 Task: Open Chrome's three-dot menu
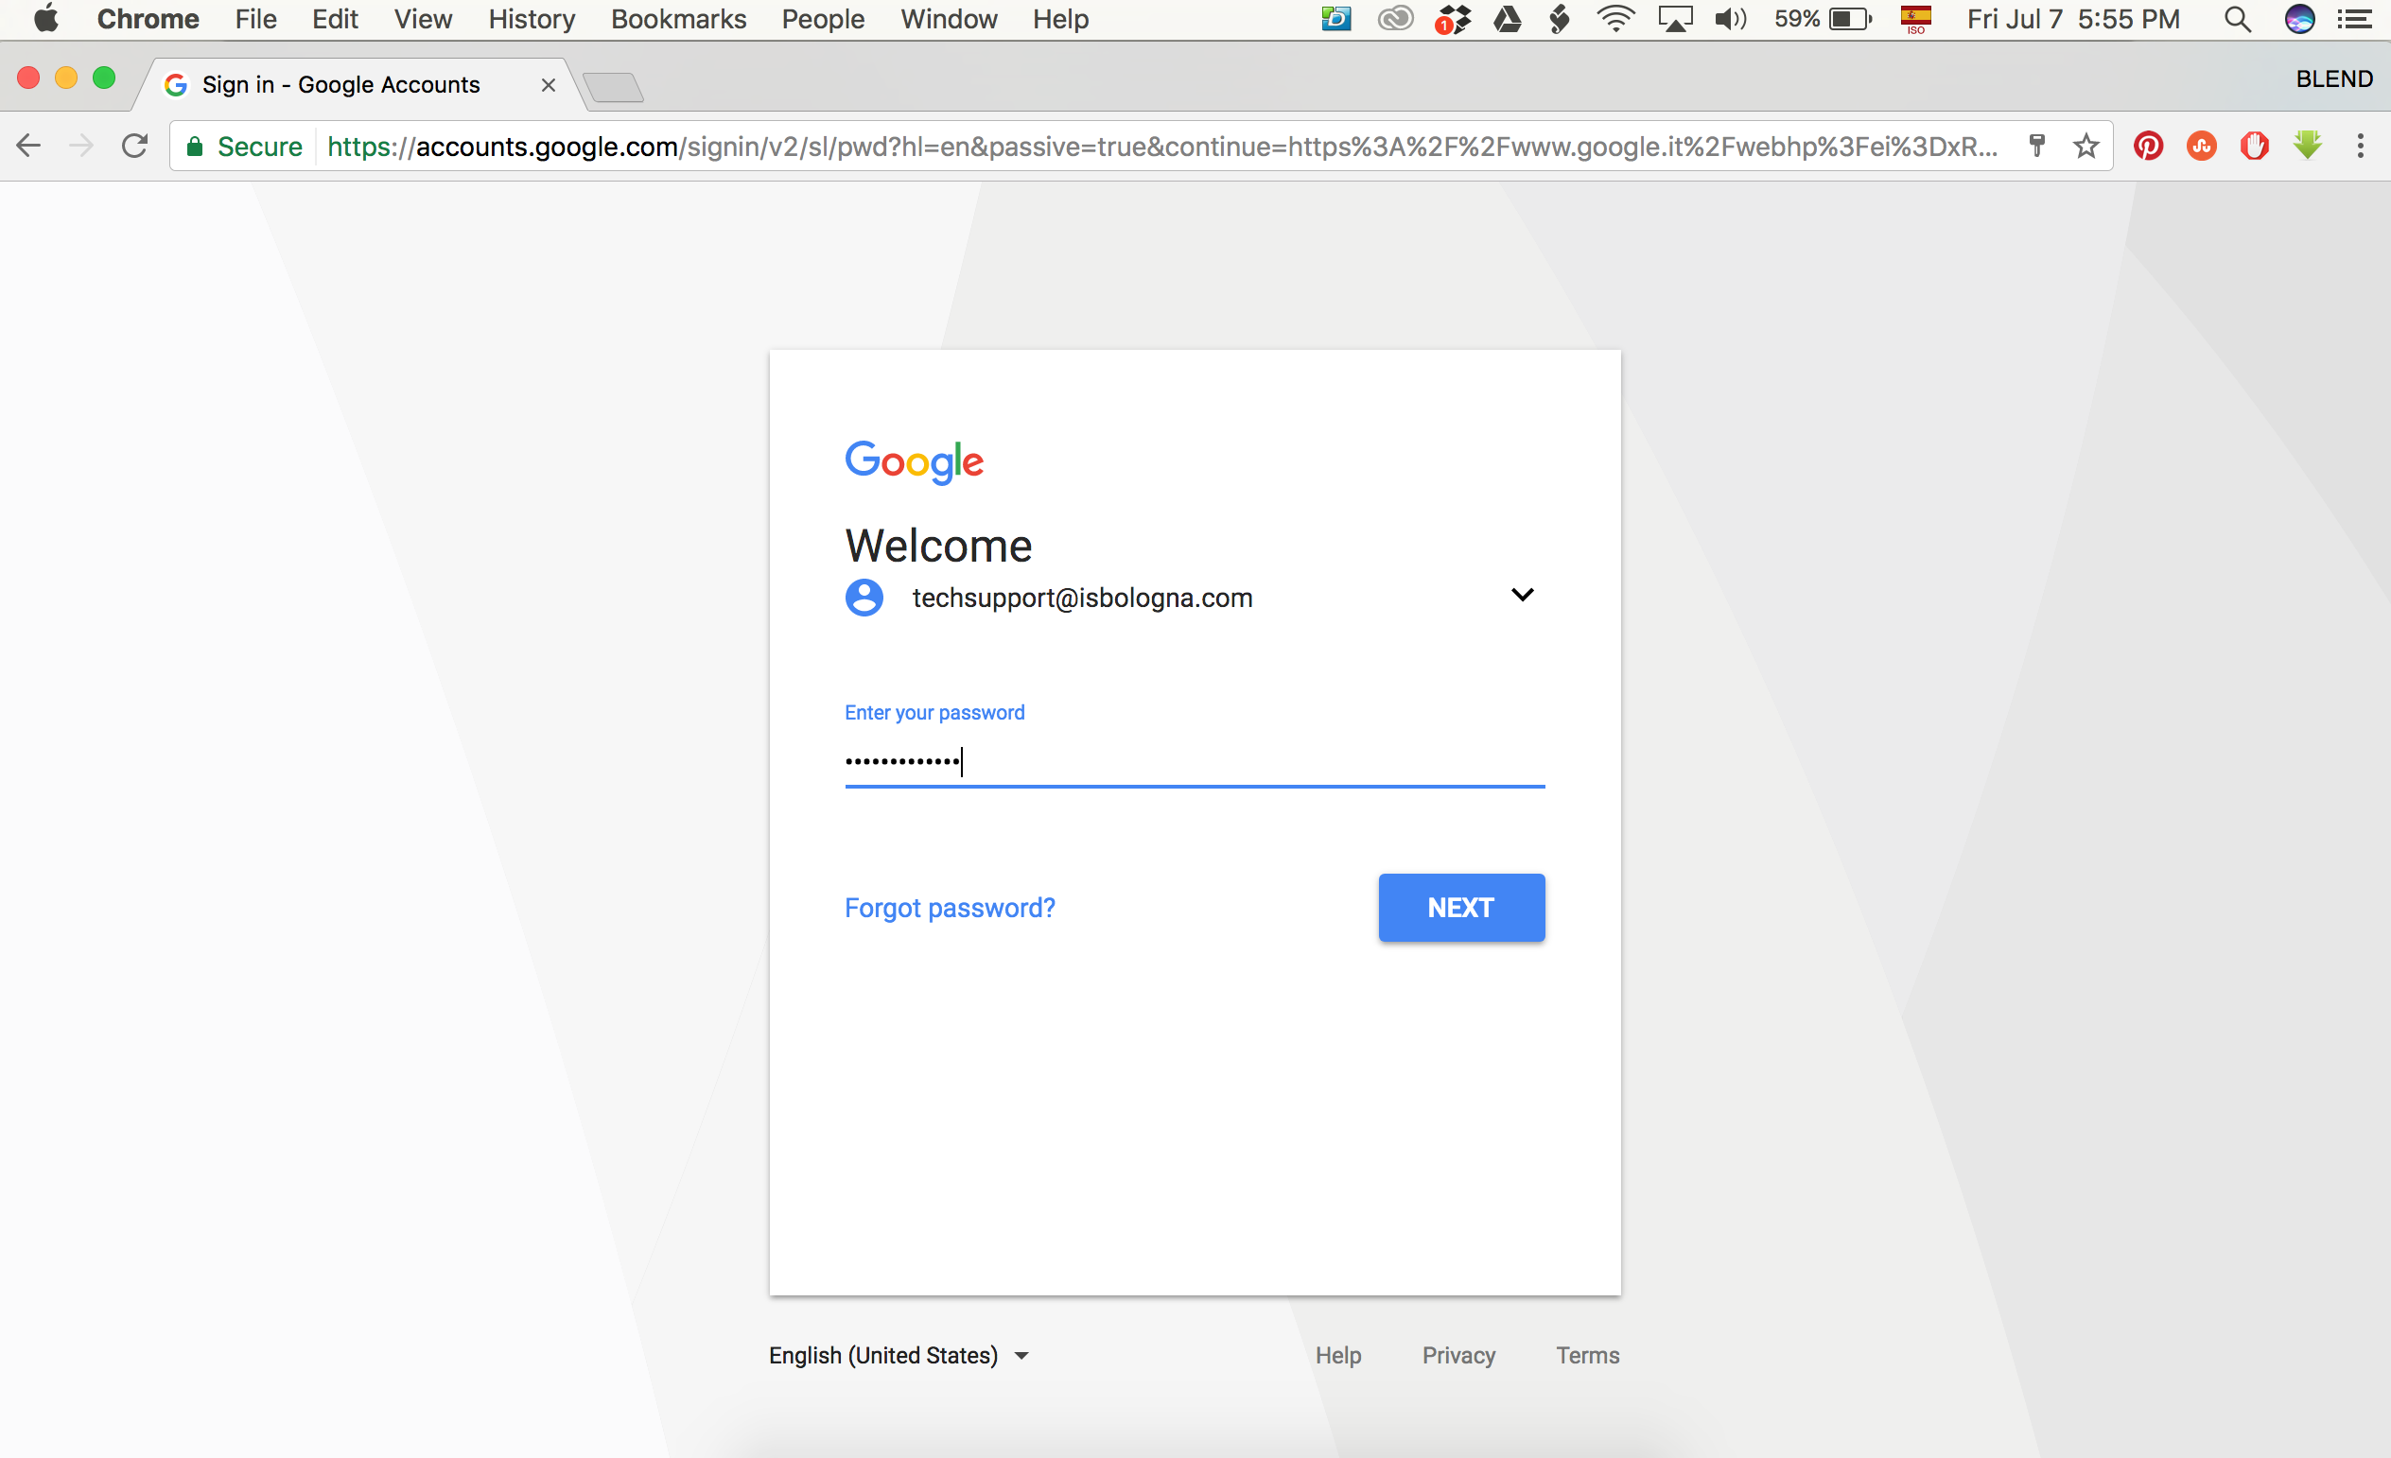(x=2360, y=147)
